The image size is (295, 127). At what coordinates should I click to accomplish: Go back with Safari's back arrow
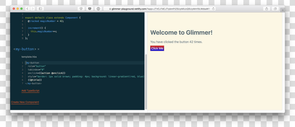click(27, 9)
